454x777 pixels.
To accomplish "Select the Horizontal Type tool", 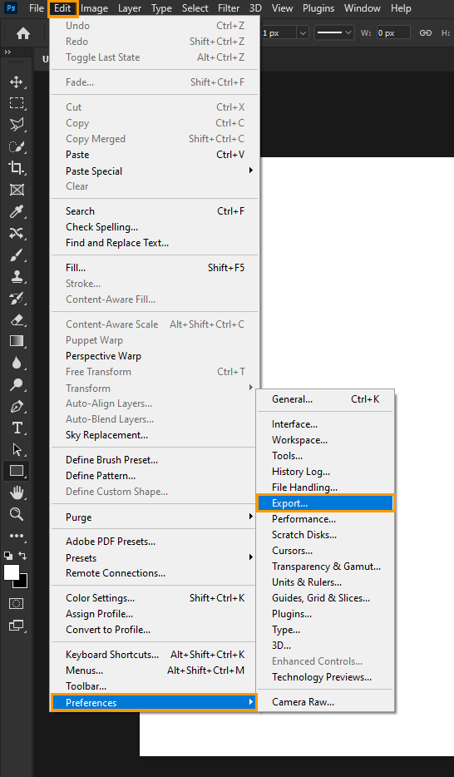I will pyautogui.click(x=17, y=428).
